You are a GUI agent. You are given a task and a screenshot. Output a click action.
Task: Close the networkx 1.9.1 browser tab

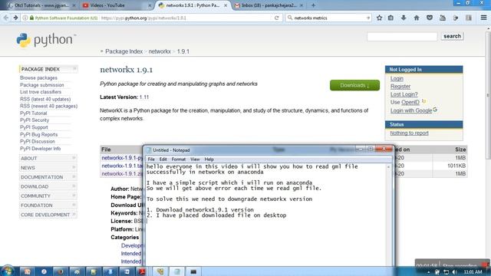[x=226, y=5]
